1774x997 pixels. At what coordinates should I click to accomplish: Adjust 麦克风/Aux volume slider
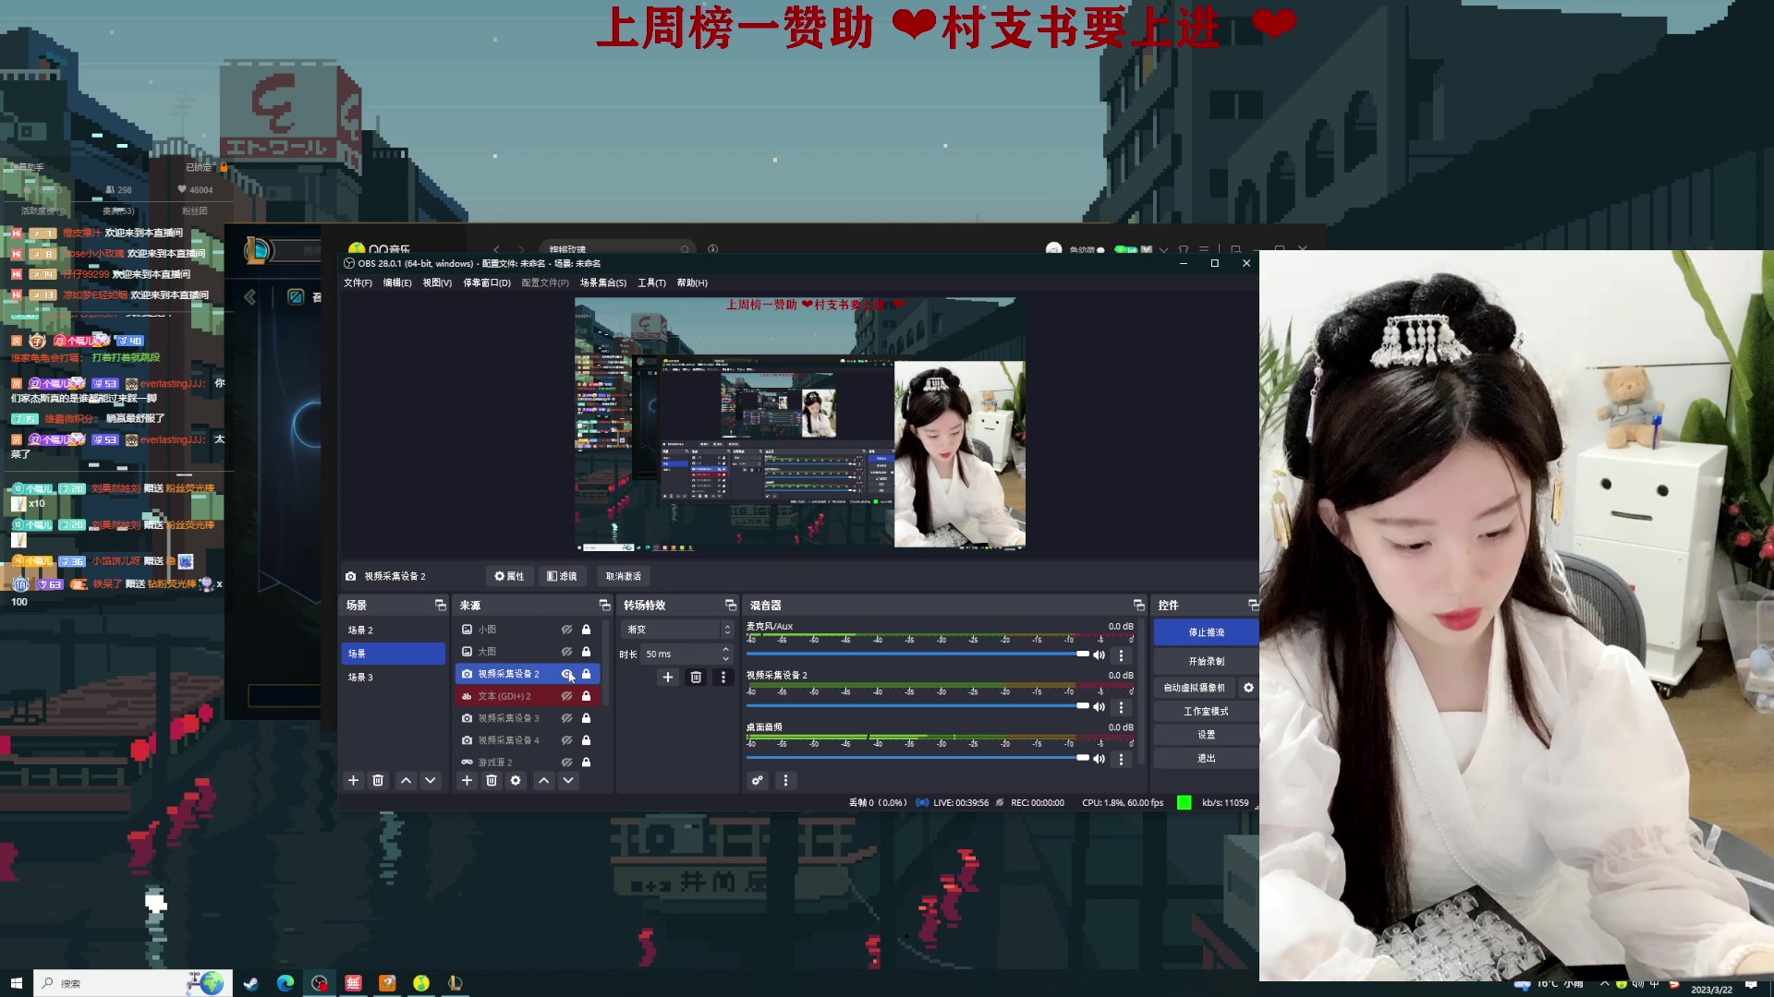[x=918, y=655]
